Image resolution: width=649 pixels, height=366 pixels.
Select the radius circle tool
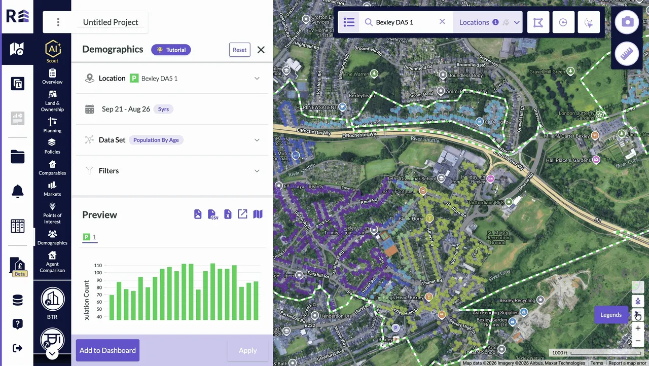click(x=563, y=22)
